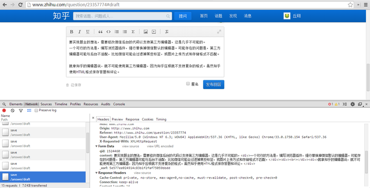Go forward in browser history

[x=12, y=5]
